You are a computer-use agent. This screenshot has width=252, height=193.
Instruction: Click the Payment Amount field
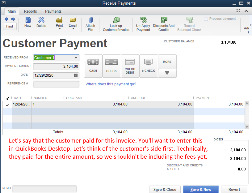[56, 66]
